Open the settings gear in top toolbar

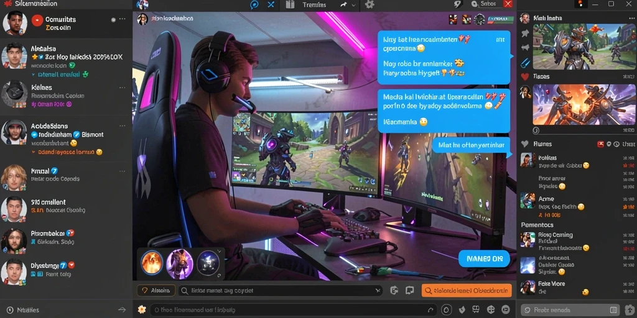[x=370, y=4]
